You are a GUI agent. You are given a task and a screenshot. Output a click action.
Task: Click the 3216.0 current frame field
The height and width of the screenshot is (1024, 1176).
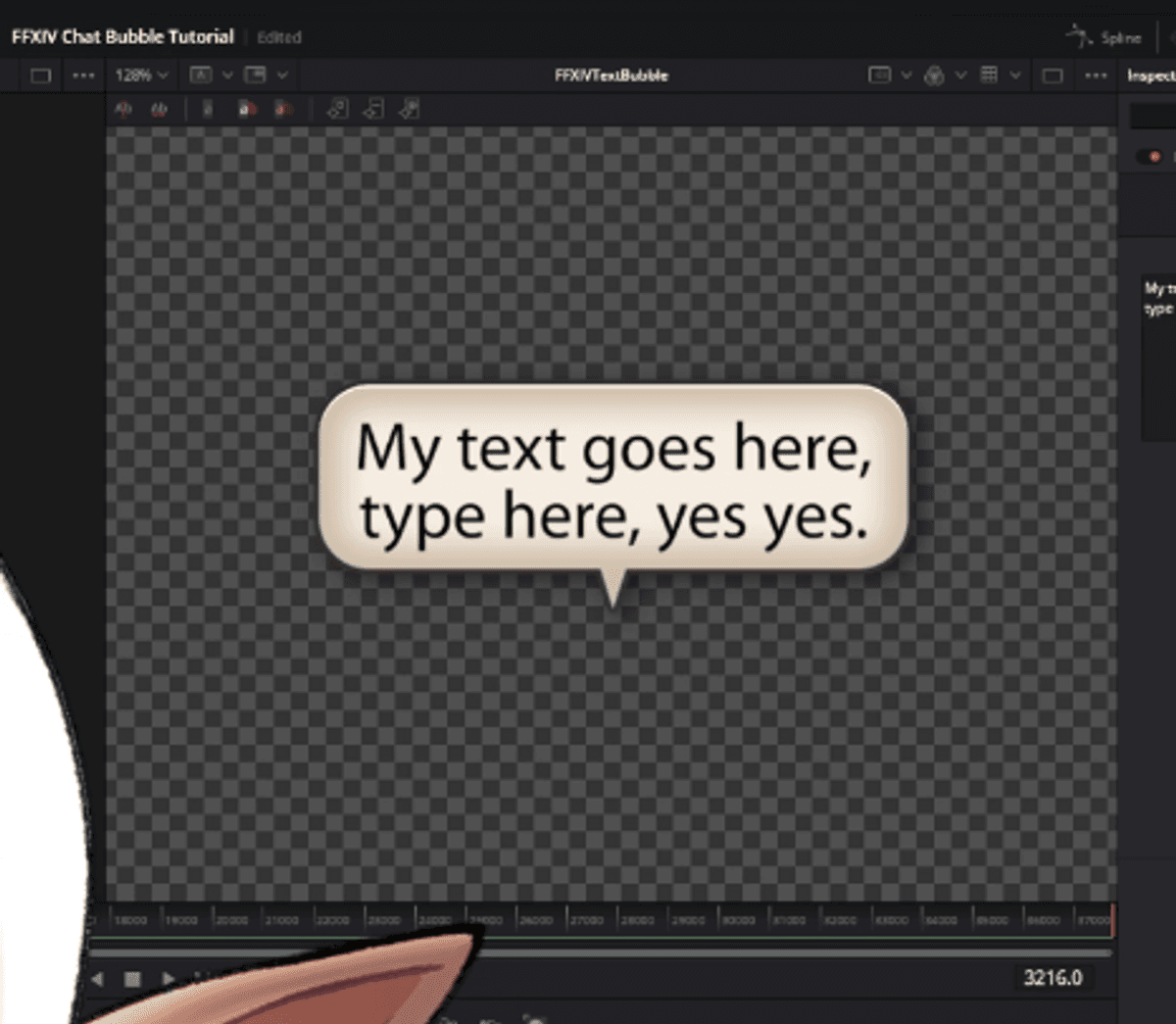point(1053,977)
